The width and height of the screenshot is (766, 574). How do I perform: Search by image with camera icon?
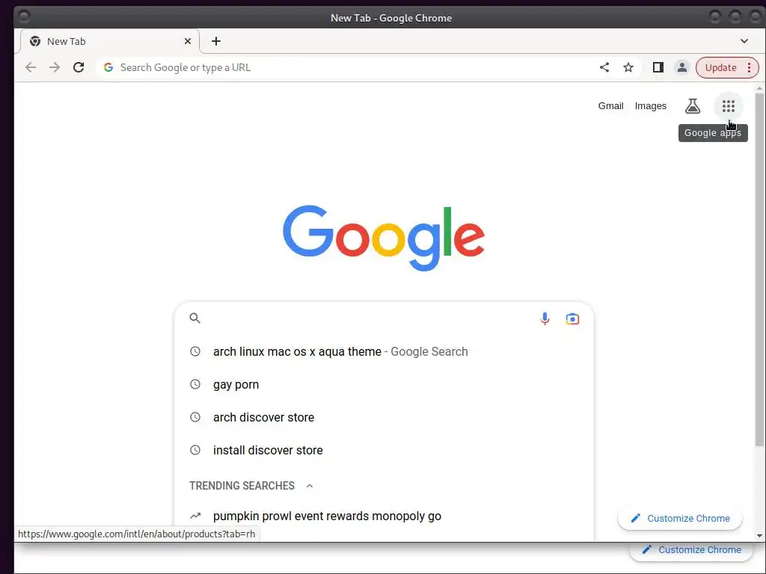572,318
